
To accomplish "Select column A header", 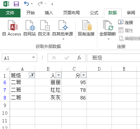I will [x=23, y=69].
